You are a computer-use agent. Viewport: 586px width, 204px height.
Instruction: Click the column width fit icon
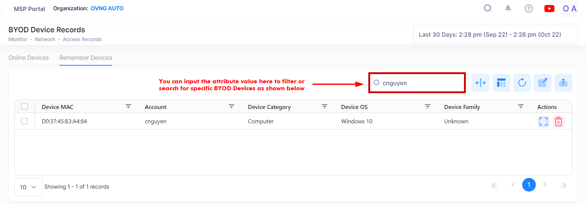point(480,83)
